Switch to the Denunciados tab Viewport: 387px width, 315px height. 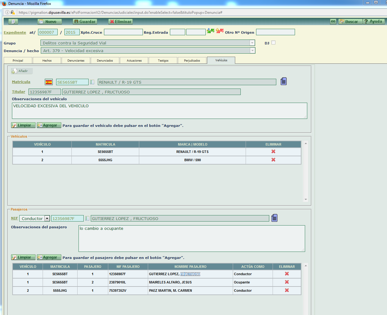[105, 61]
